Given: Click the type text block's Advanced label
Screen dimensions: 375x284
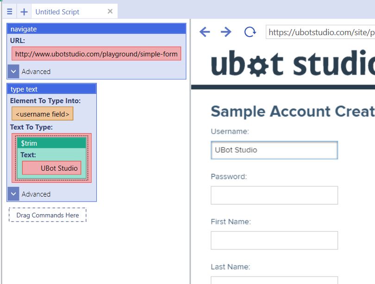Looking at the screenshot, I should pyautogui.click(x=36, y=194).
